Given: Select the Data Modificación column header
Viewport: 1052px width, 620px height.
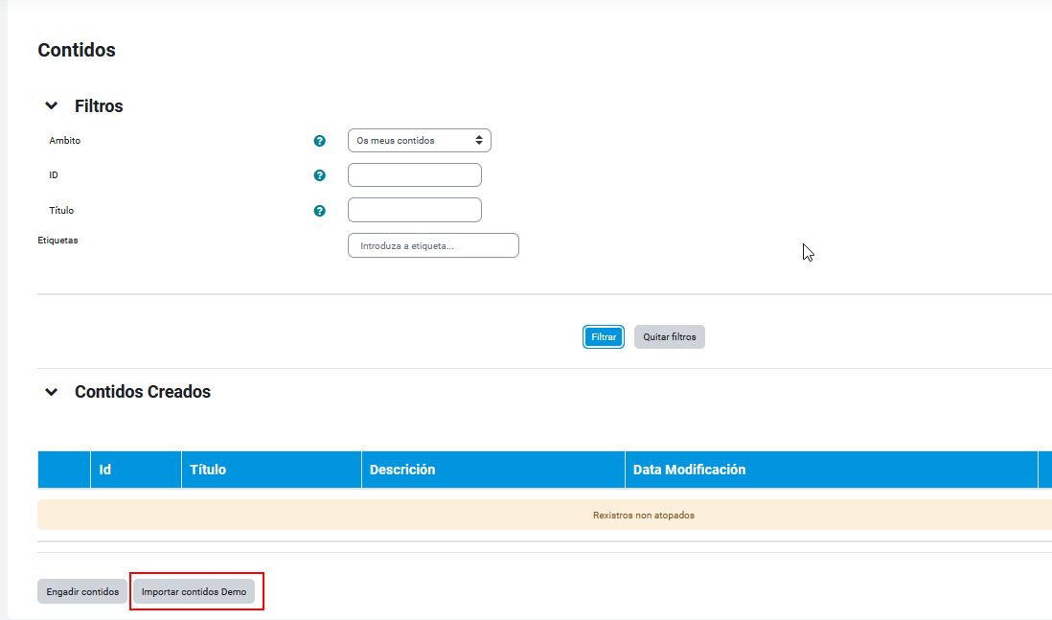Looking at the screenshot, I should point(689,470).
